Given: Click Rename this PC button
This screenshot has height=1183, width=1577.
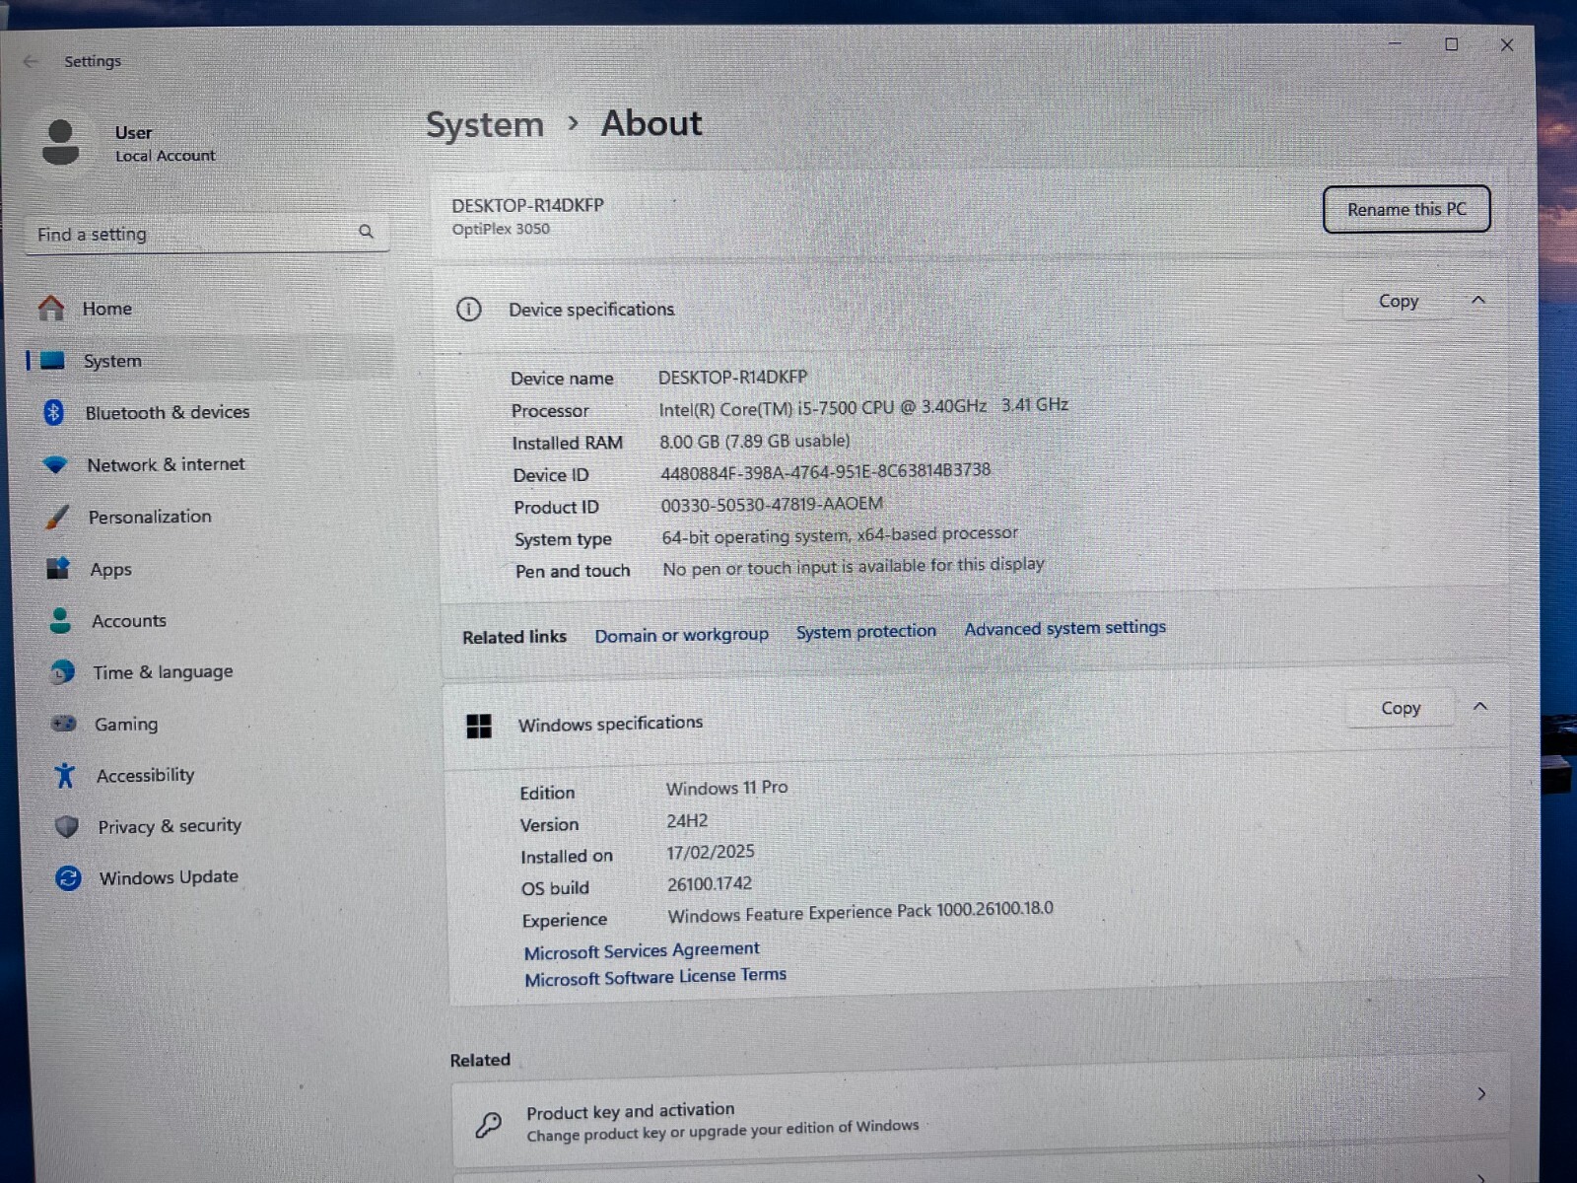Looking at the screenshot, I should pos(1406,209).
